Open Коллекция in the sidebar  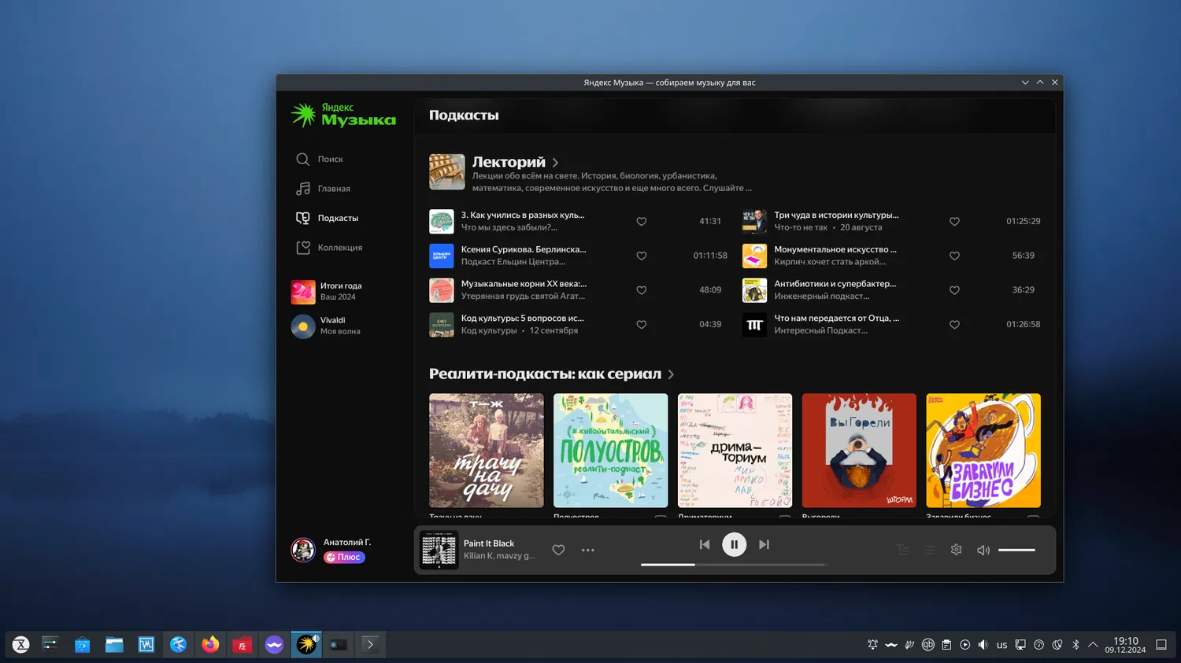[329, 248]
